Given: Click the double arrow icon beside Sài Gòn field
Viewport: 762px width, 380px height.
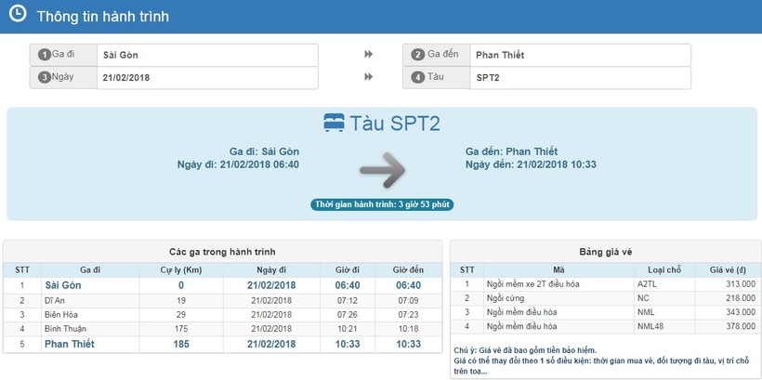Looking at the screenshot, I should (369, 55).
